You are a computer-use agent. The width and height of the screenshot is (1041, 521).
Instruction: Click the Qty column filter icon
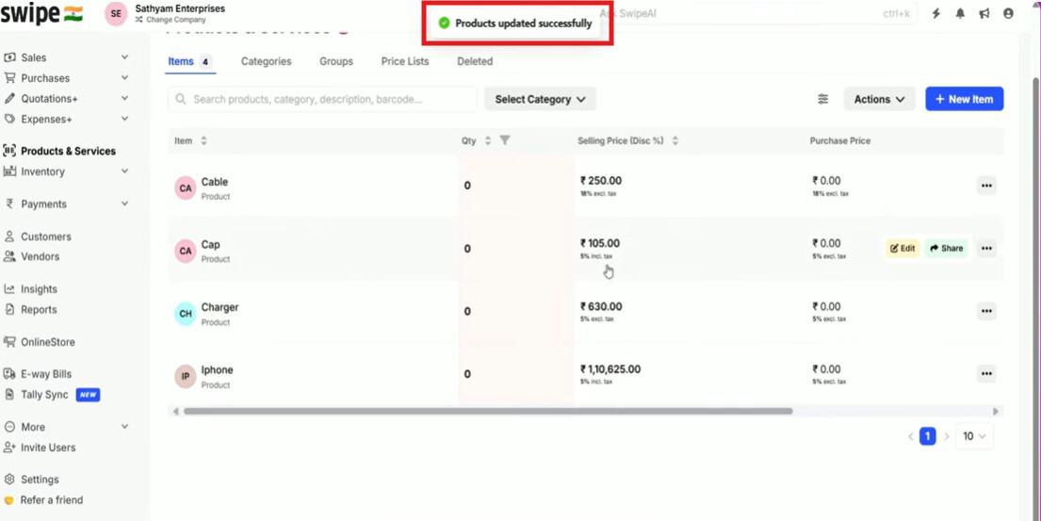[505, 140]
